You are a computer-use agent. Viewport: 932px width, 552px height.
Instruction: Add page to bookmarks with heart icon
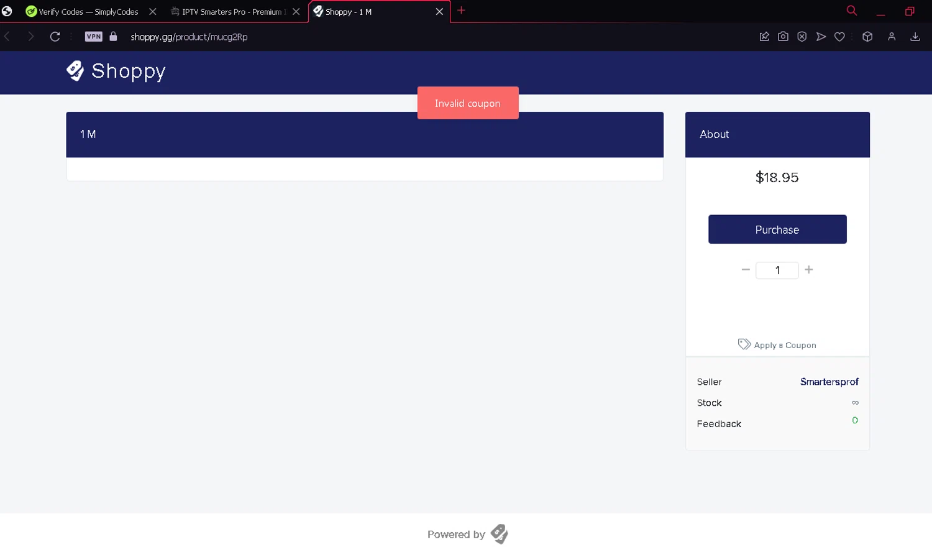coord(839,37)
